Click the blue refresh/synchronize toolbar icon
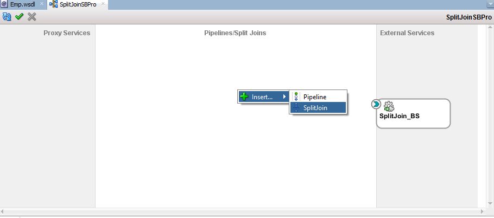Image resolution: width=494 pixels, height=218 pixels. click(7, 17)
